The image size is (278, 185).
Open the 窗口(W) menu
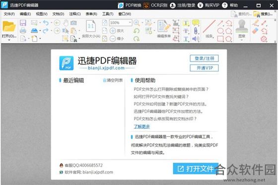pyautogui.click(x=125, y=14)
